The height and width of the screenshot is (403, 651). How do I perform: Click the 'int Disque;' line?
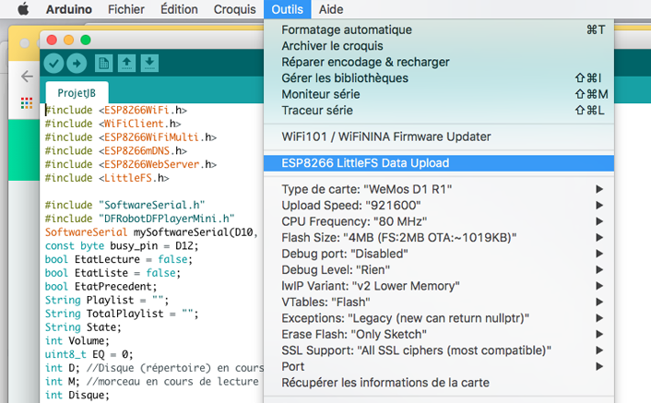point(77,395)
